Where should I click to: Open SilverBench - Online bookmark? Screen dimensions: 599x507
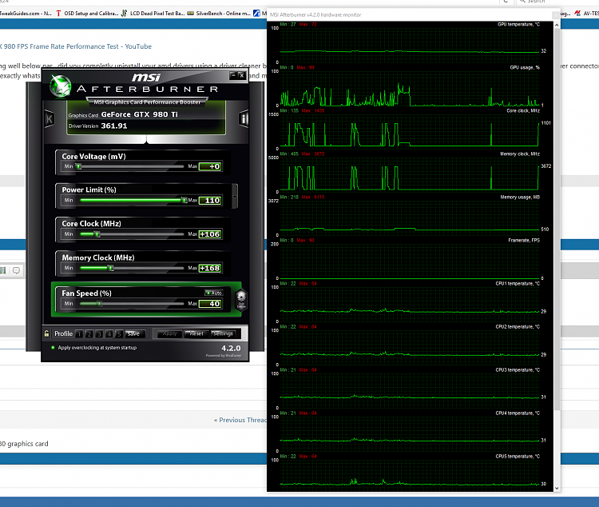[x=219, y=14]
